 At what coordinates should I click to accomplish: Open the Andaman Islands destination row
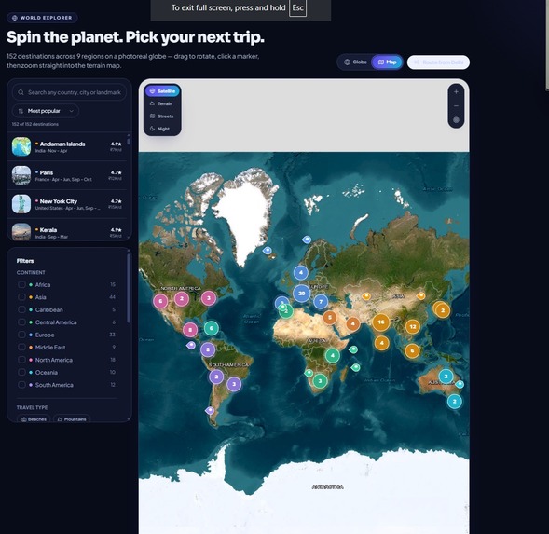[67, 146]
